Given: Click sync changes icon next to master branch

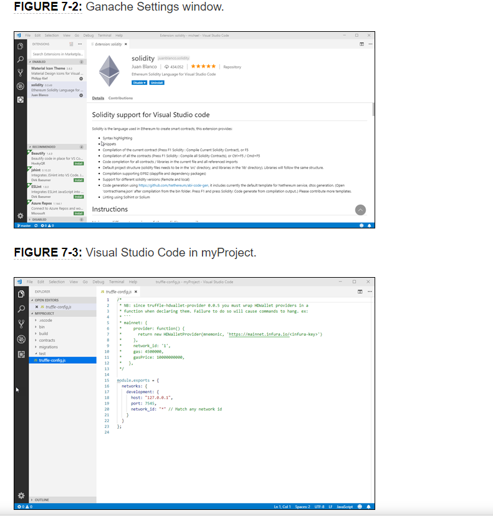Looking at the screenshot, I should tap(36, 226).
